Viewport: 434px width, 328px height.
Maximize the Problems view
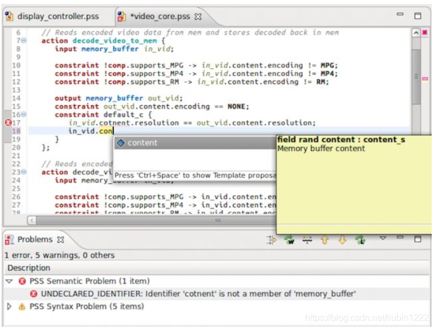[x=418, y=239]
